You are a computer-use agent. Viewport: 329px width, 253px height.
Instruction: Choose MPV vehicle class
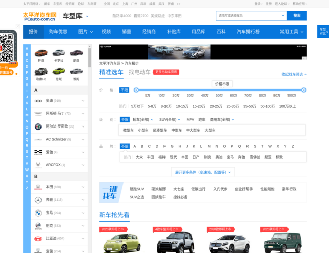190,120
